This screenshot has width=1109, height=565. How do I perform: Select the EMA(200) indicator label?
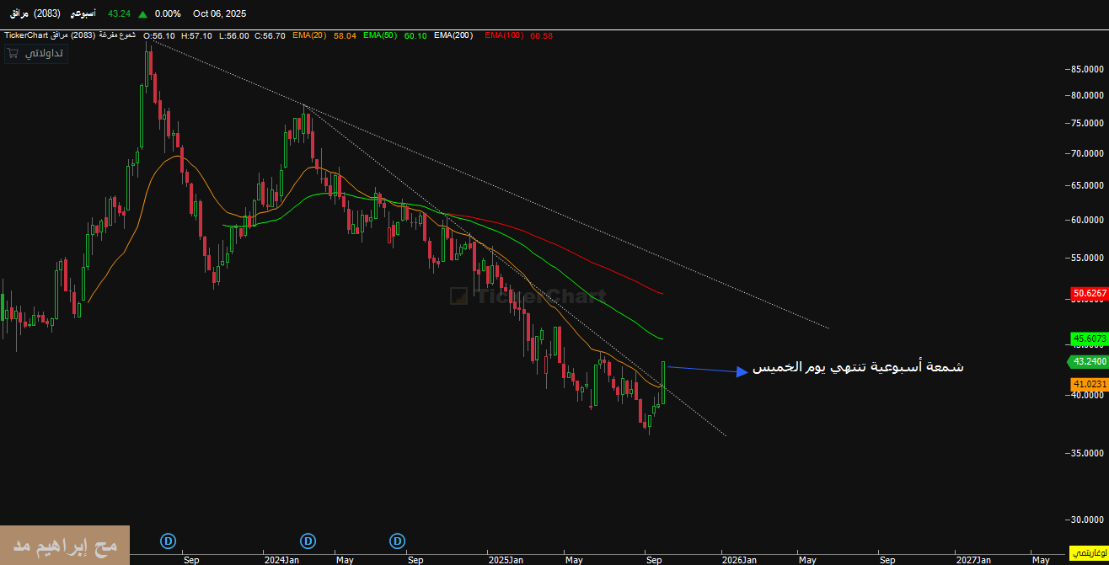[453, 35]
